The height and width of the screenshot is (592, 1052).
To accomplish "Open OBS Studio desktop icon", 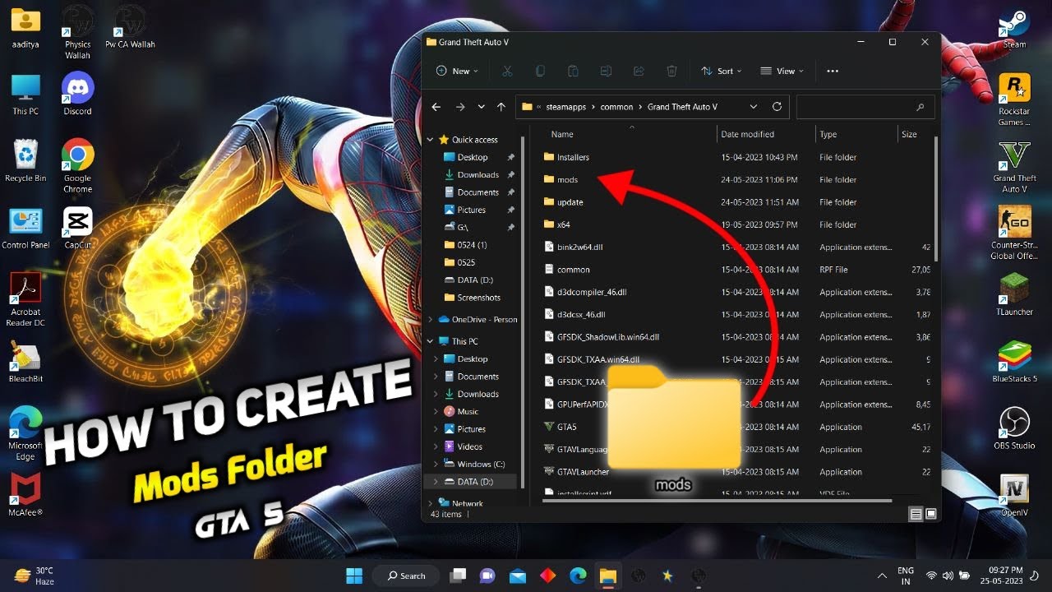I will [x=1014, y=428].
